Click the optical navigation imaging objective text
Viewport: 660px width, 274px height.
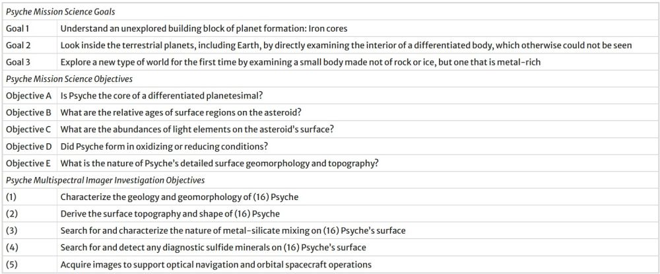coord(216,265)
